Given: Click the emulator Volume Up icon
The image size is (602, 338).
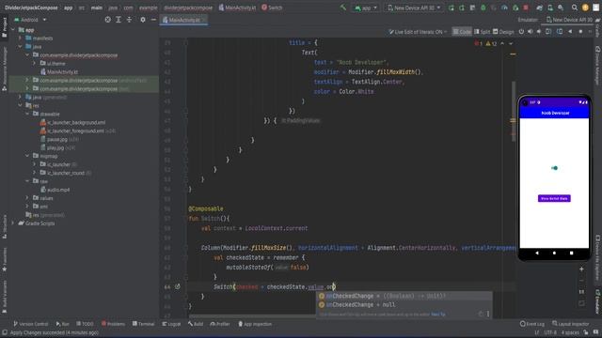Looking at the screenshot, I should (x=531, y=32).
